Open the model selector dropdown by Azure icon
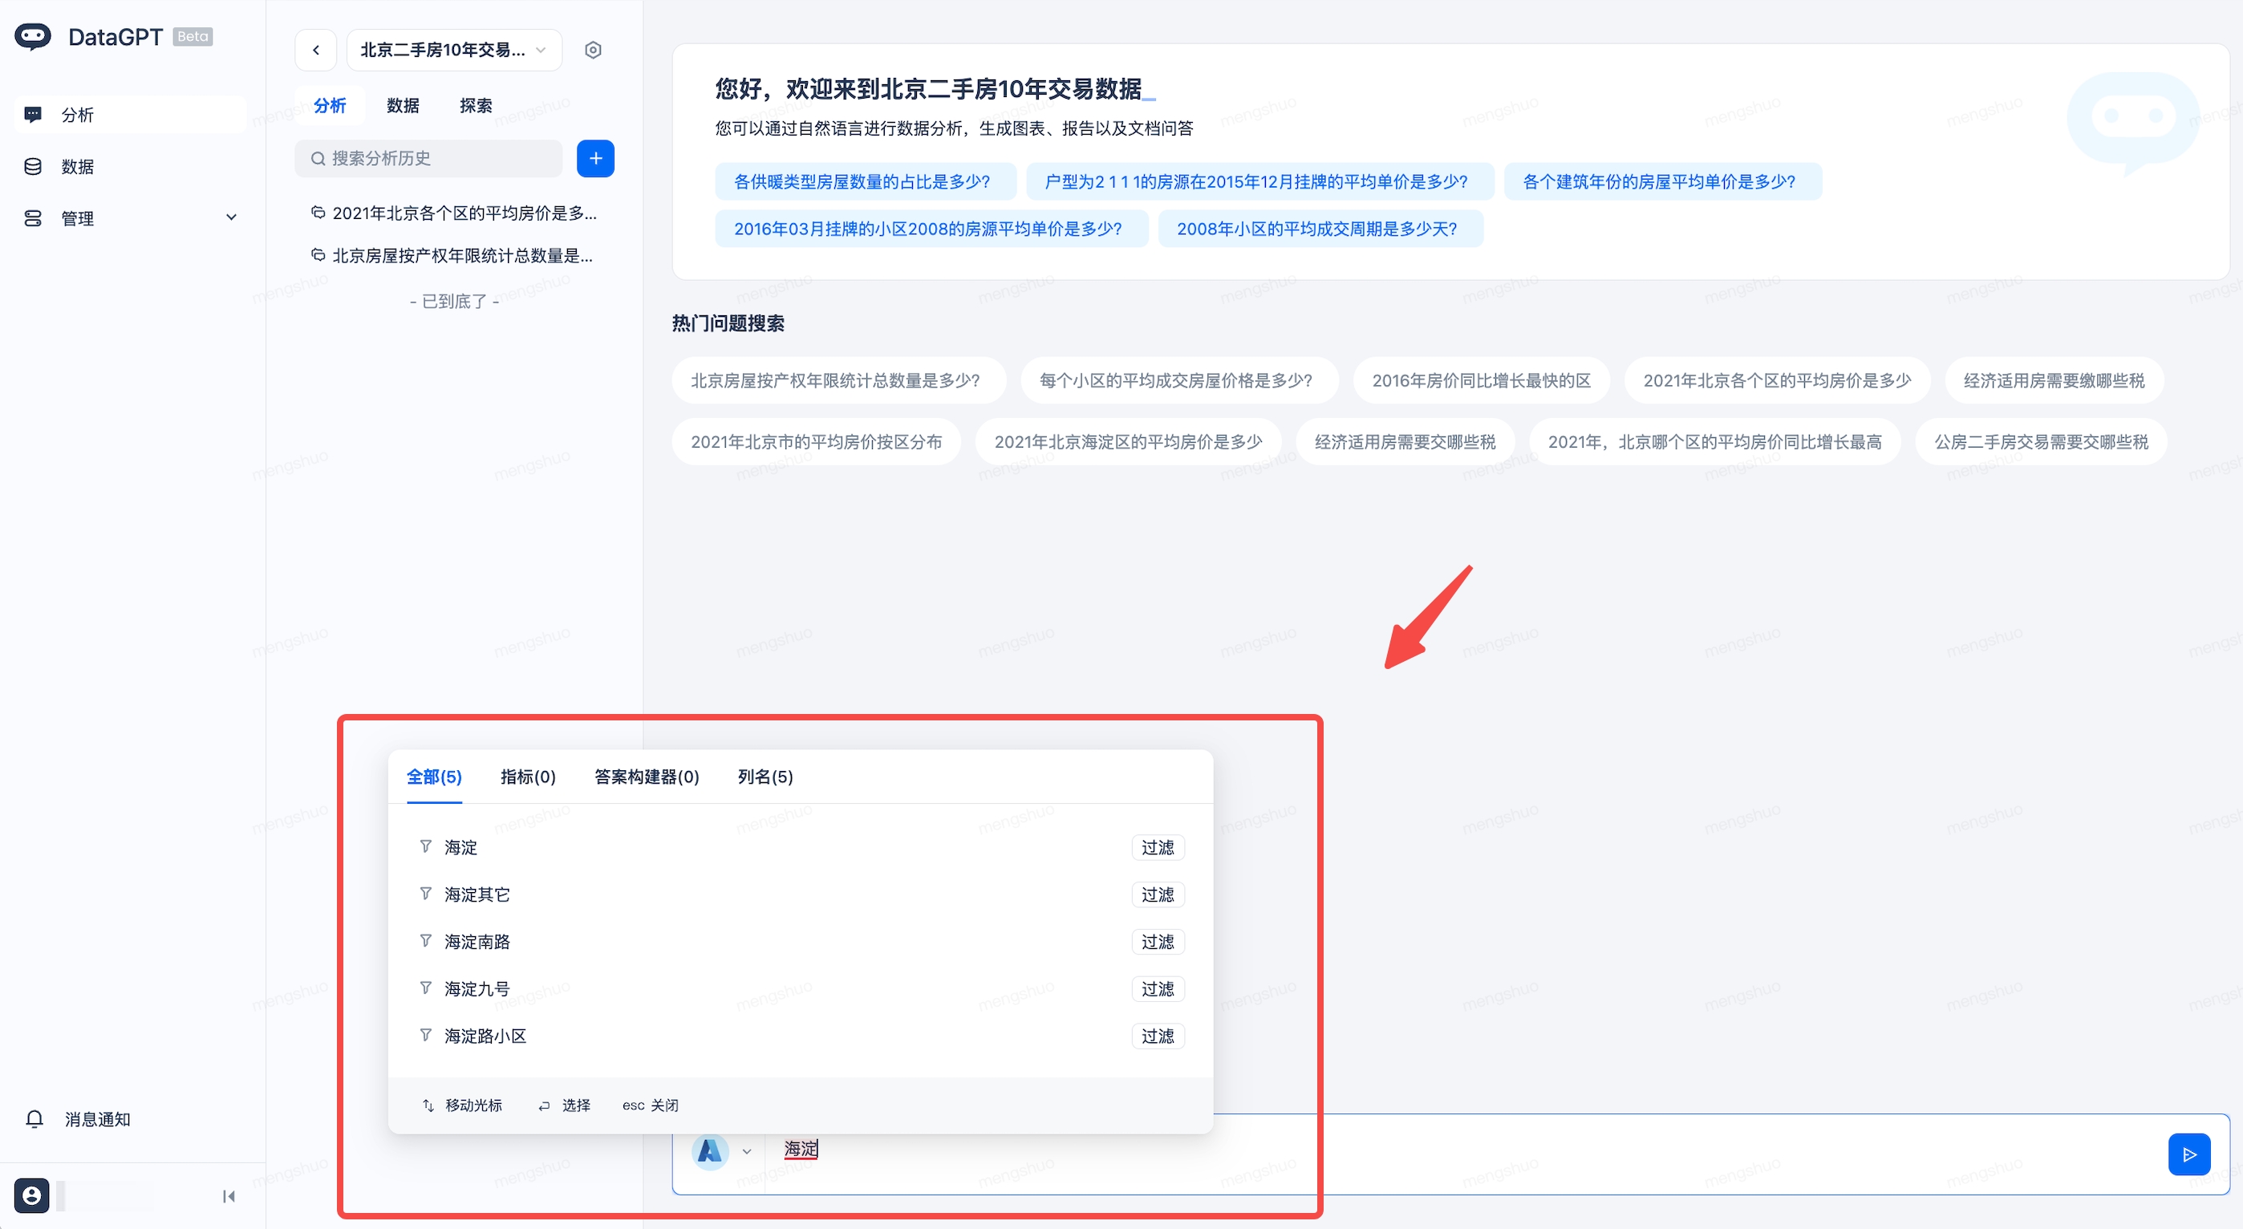This screenshot has height=1229, width=2243. pos(745,1151)
